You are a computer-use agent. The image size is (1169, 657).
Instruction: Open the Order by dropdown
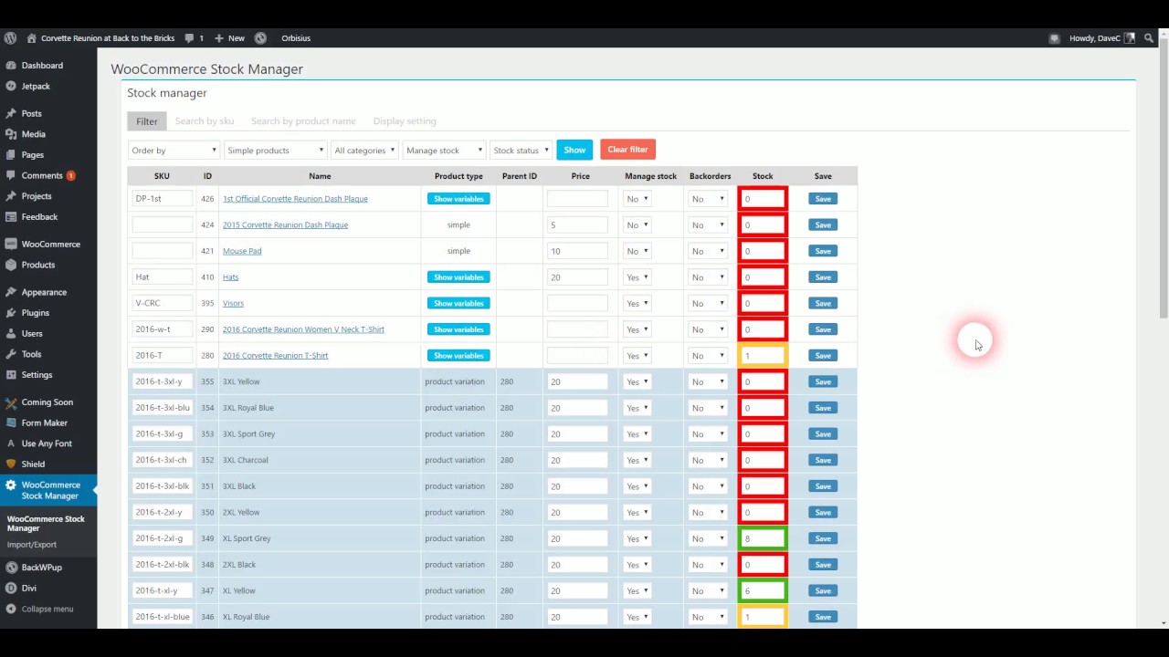point(174,151)
